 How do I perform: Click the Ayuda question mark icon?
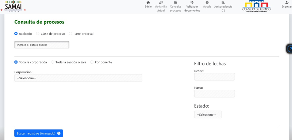(x=207, y=3)
